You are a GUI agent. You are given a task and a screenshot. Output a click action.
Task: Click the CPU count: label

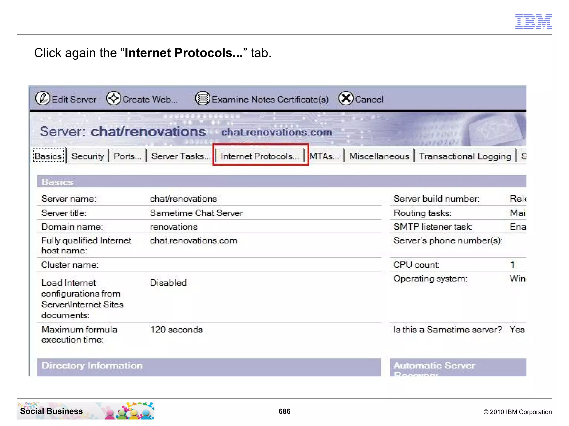point(416,265)
